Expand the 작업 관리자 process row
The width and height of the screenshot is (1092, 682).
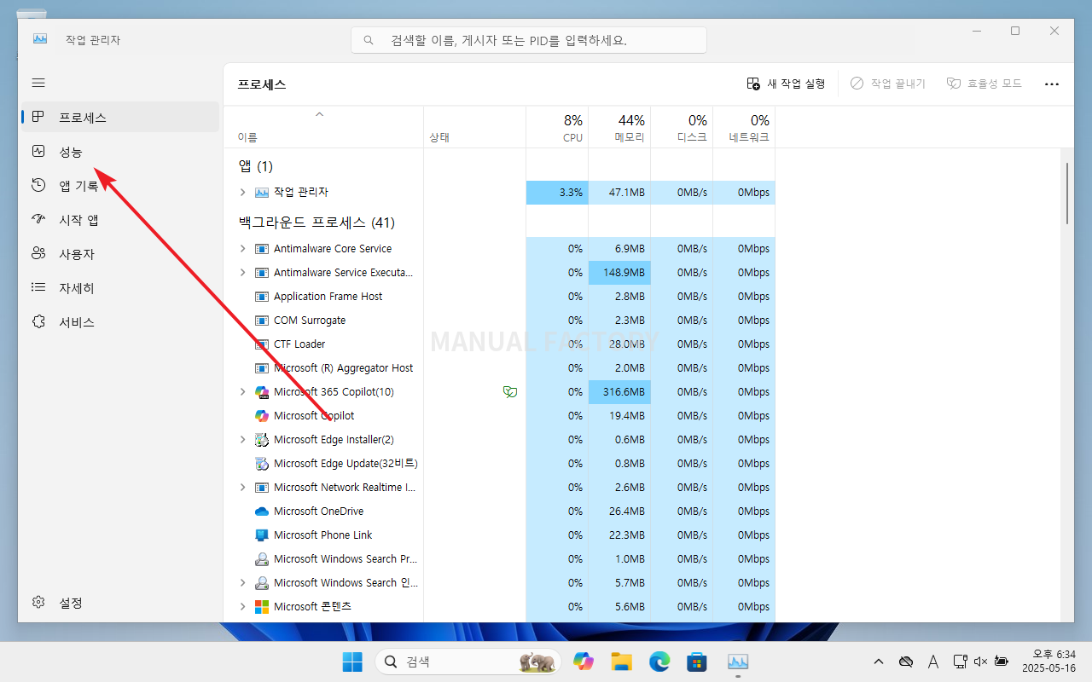(242, 193)
